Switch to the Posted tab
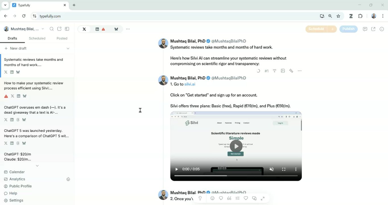Screen dimensions: 388x205 (x=62, y=38)
